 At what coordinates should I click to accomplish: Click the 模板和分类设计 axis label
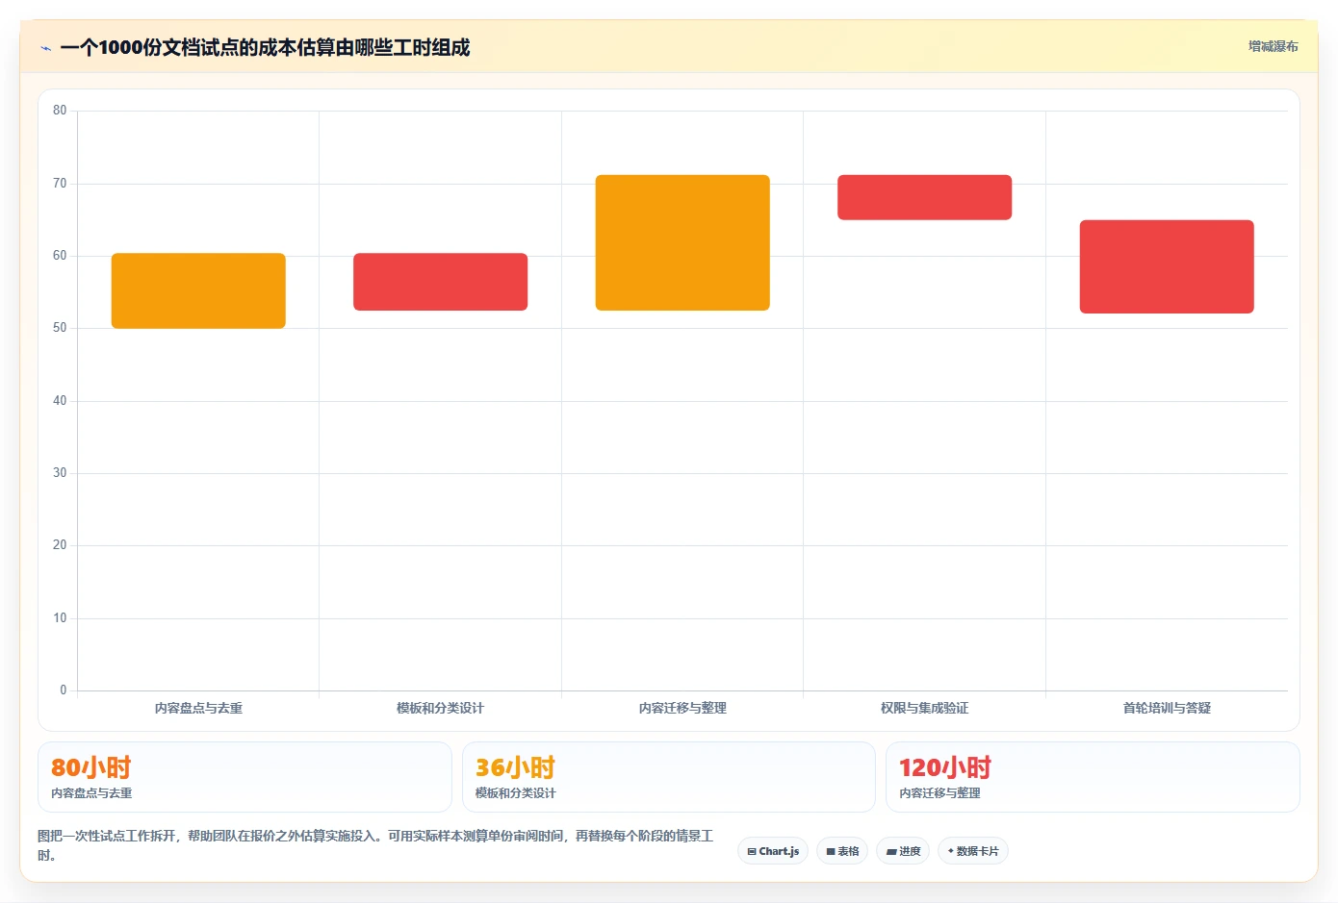[x=441, y=708]
